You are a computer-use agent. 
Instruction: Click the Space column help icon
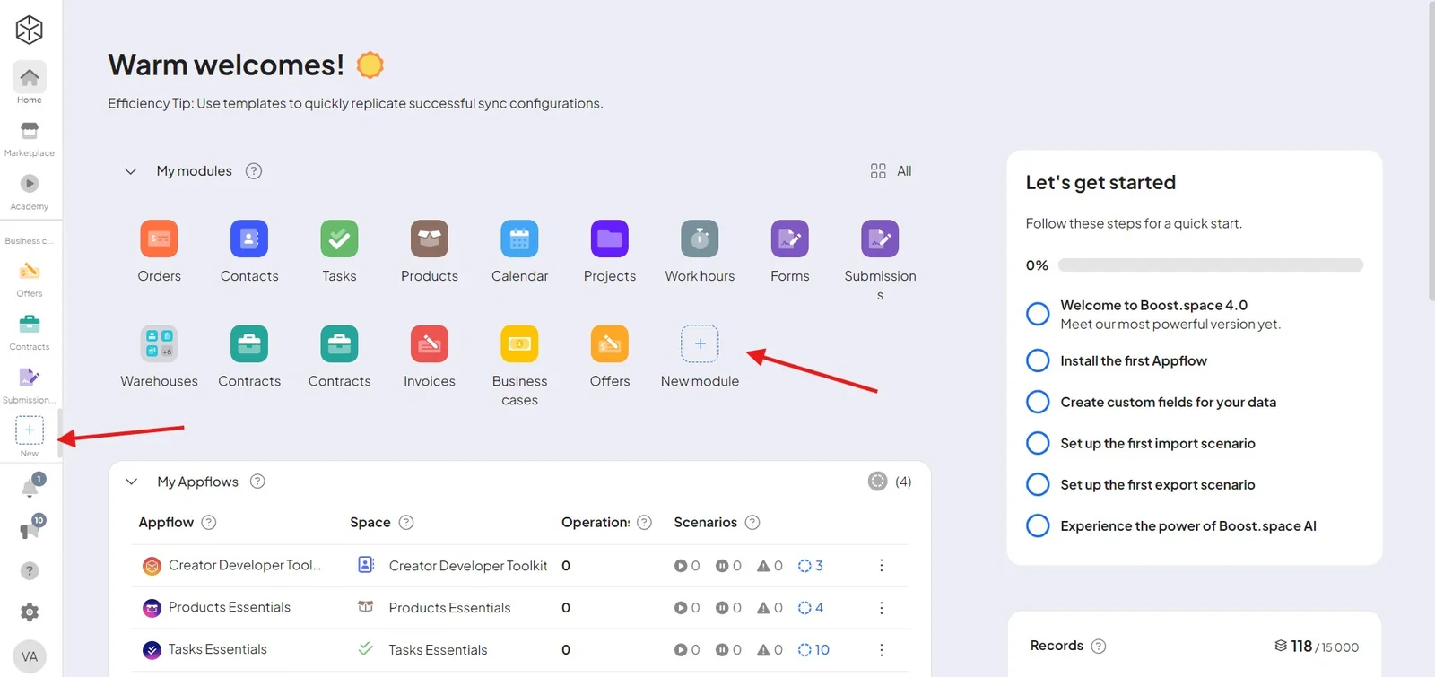coord(406,523)
